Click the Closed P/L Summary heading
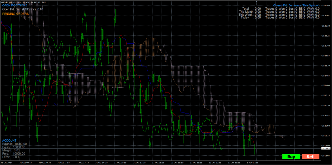This screenshot has width=332, height=165. tap(296, 5)
